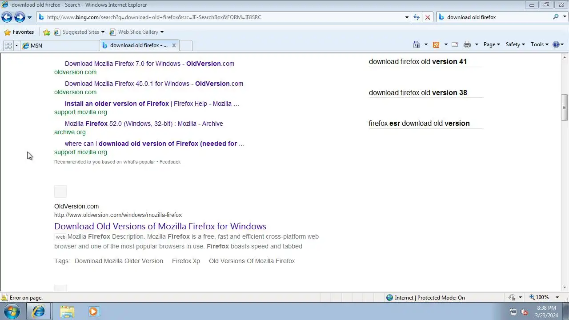Expand the Home button dropdown arrow
The image size is (569, 320).
coord(426,44)
